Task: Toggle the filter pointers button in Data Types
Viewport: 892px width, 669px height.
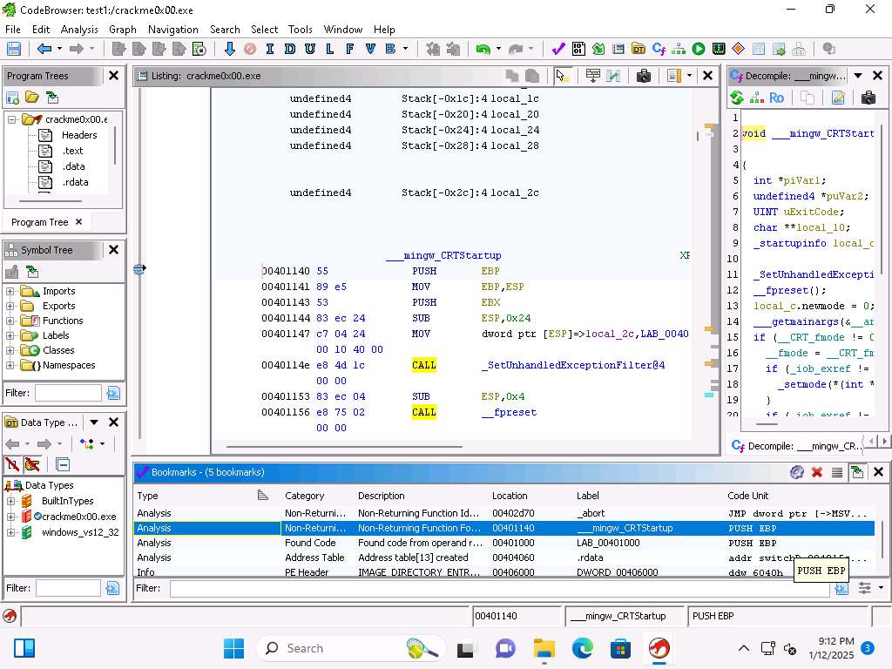Action: click(x=33, y=464)
